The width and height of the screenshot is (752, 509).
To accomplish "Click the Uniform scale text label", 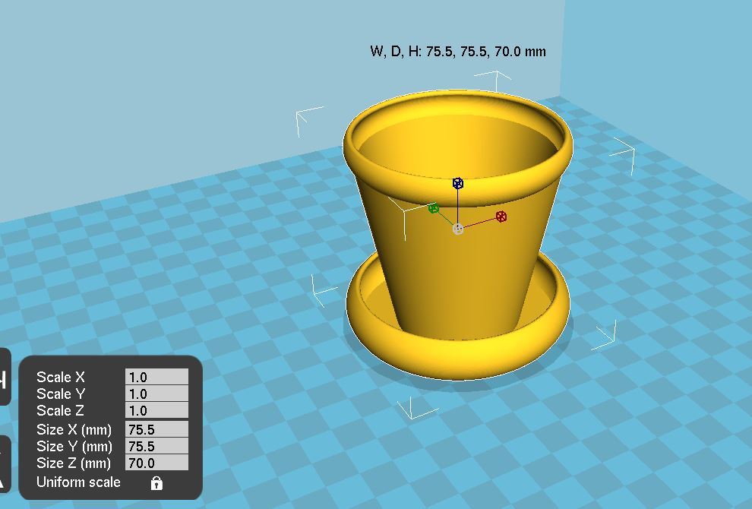I will coord(78,482).
